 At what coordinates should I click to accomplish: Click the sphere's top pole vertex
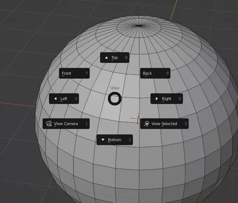tap(139, 25)
